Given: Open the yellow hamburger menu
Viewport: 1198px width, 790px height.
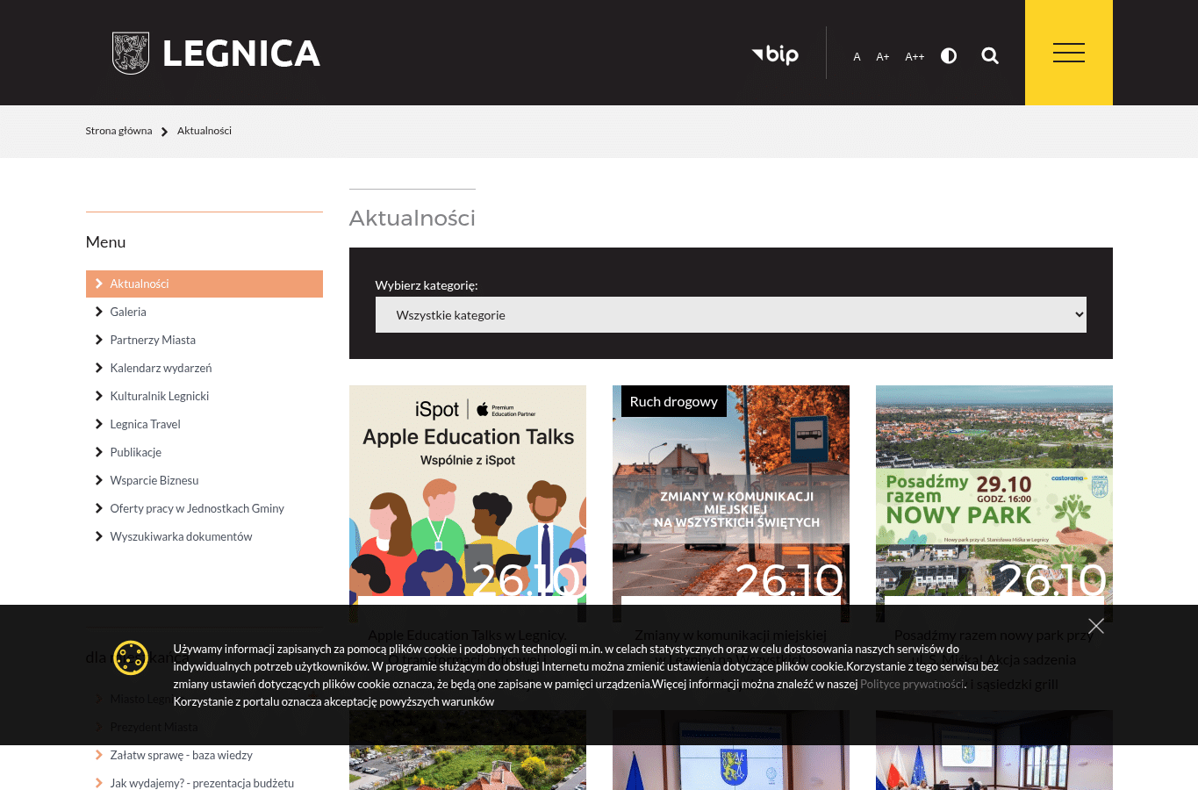Looking at the screenshot, I should pyautogui.click(x=1069, y=53).
